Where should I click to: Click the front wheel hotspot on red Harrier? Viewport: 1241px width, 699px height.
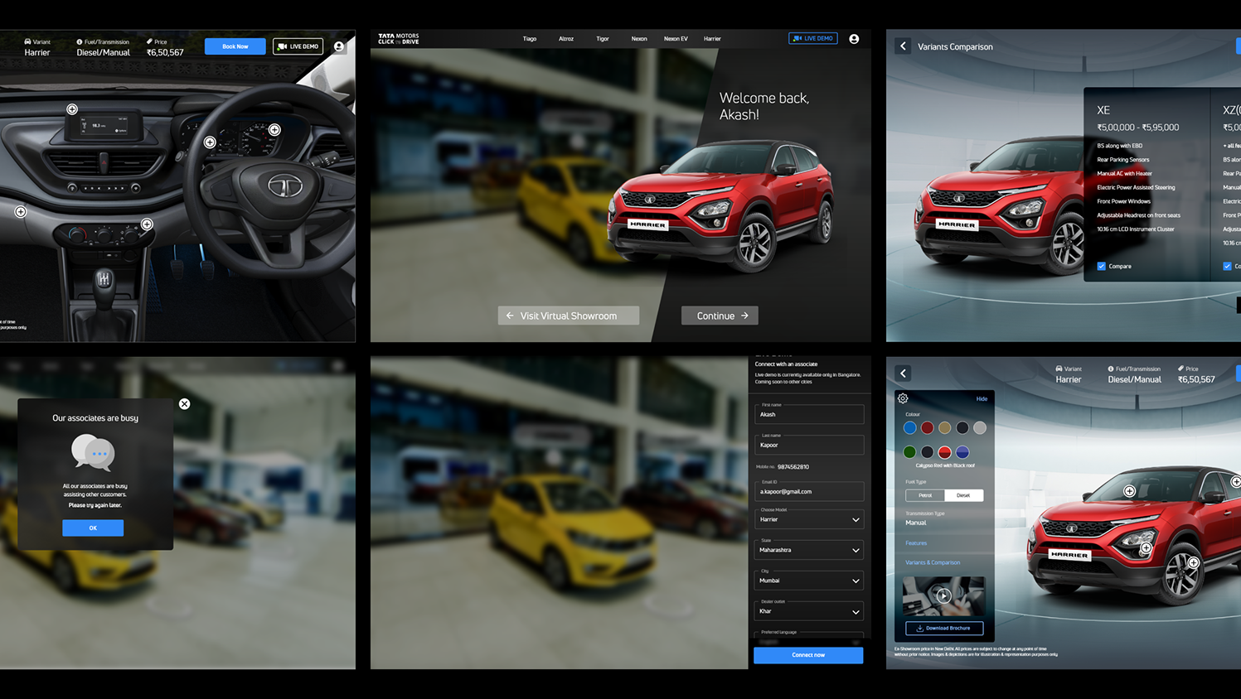[1194, 562]
